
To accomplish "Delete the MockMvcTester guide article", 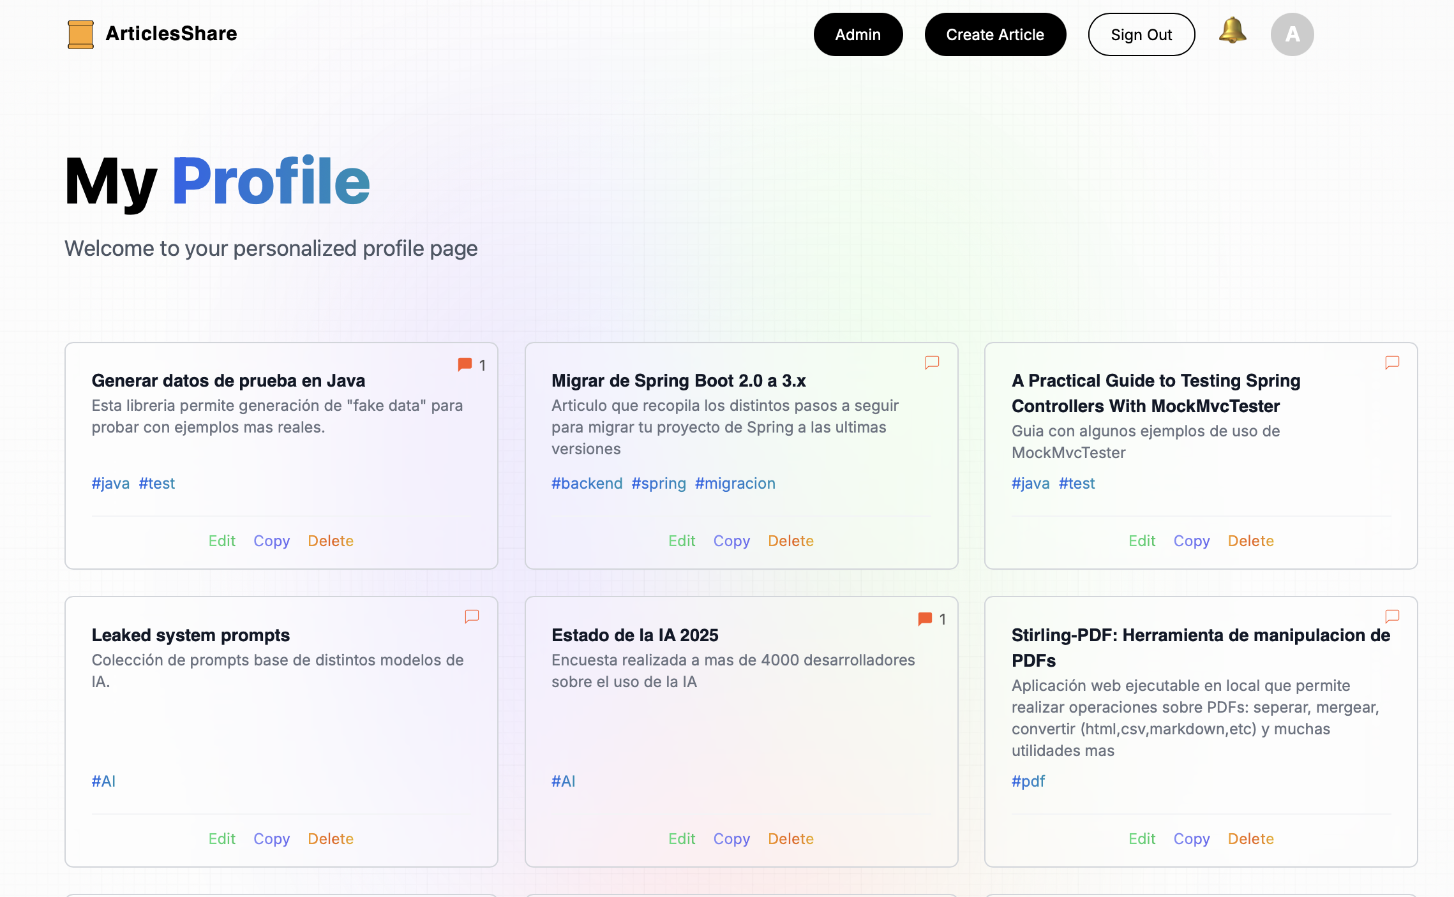I will (x=1250, y=541).
